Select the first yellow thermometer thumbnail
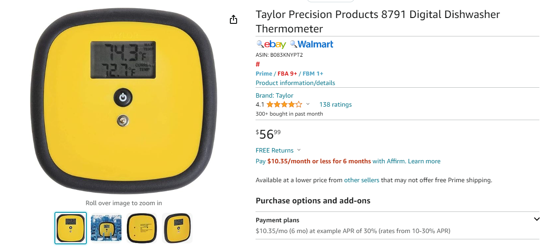The width and height of the screenshot is (543, 247). click(x=71, y=228)
